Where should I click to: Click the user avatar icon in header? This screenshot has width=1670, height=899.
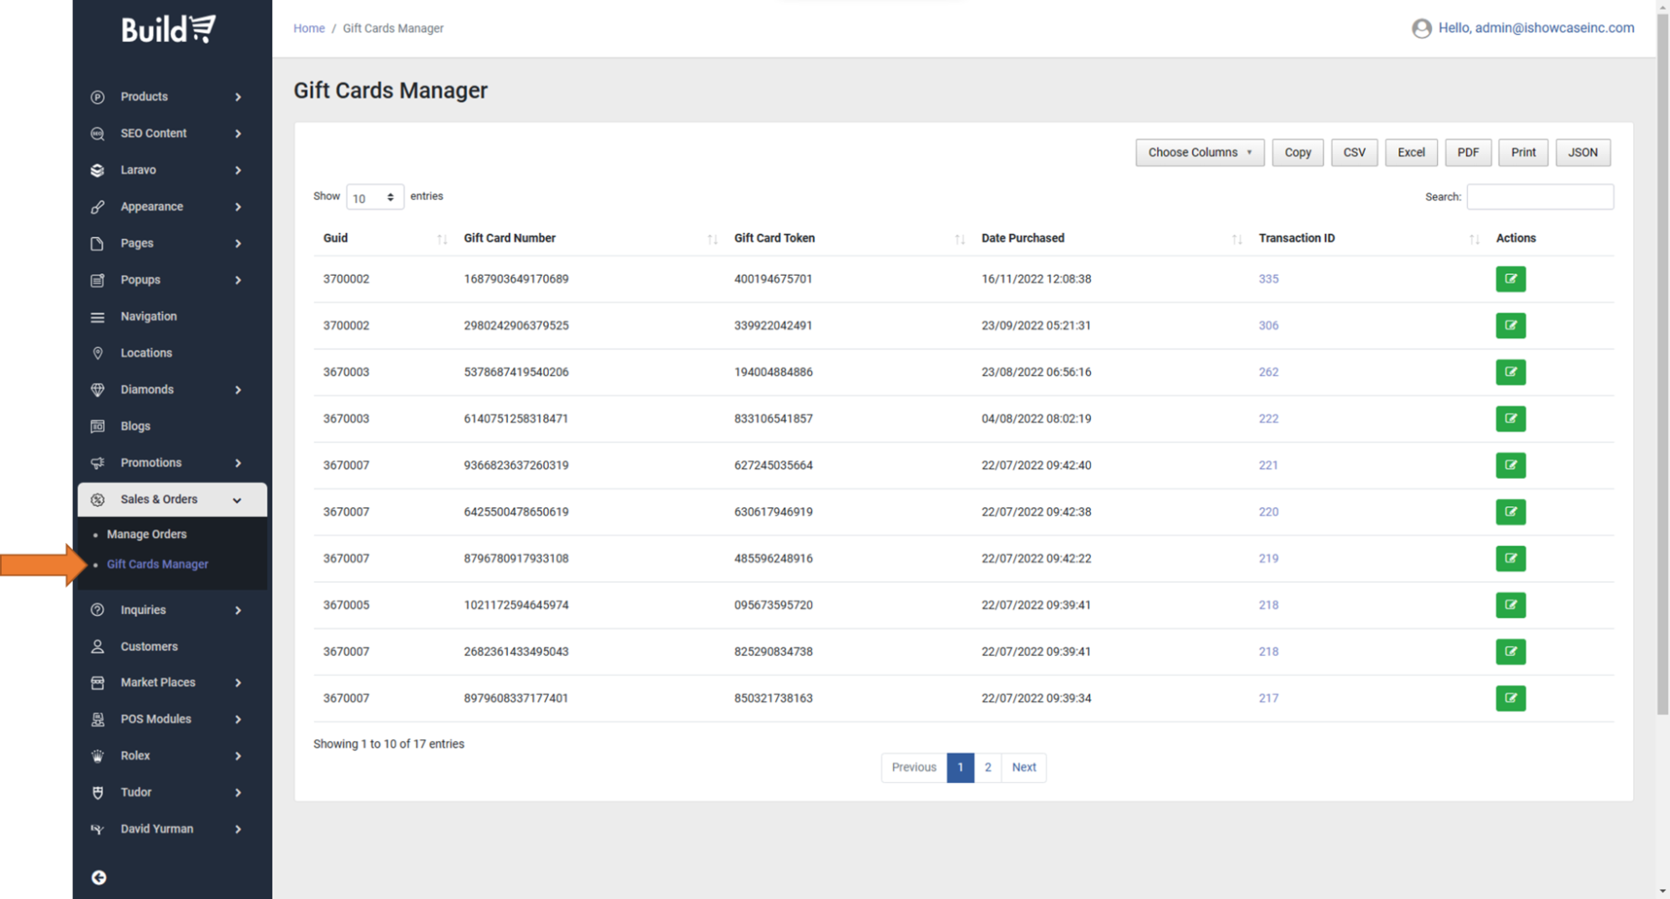coord(1421,28)
